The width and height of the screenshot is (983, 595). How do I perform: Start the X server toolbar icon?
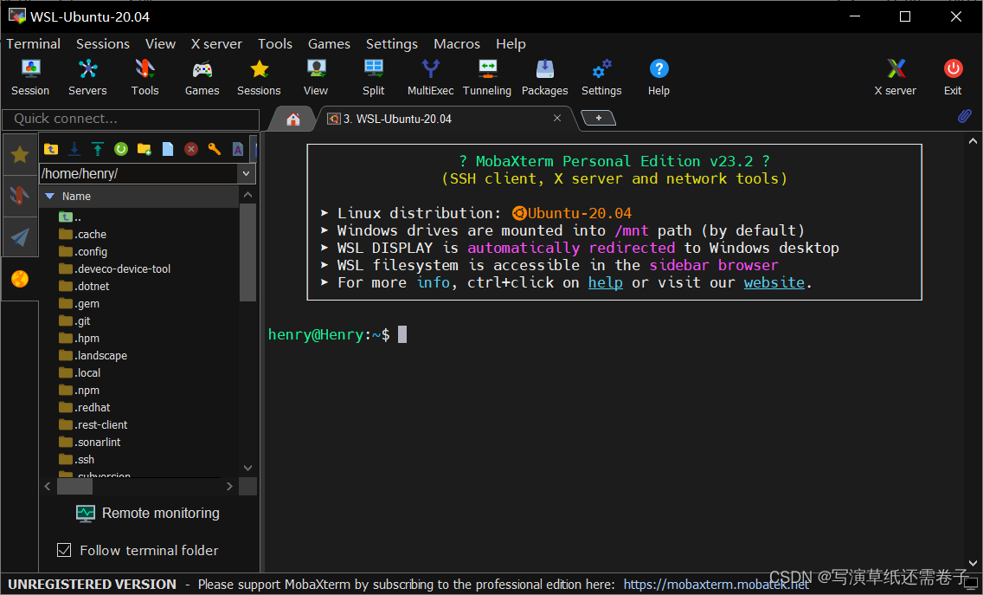(896, 78)
